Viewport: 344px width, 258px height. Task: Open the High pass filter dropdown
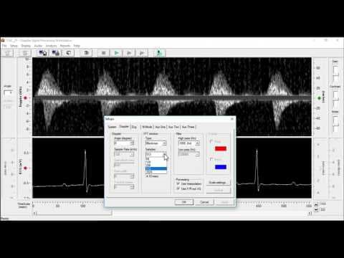189,143
